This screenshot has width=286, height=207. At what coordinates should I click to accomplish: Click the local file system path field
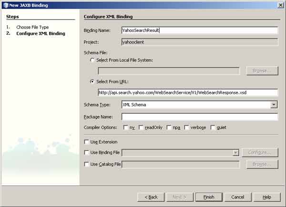click(x=169, y=71)
